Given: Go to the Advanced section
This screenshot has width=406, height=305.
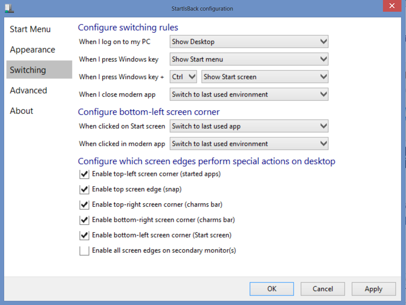Looking at the screenshot, I should click(29, 91).
